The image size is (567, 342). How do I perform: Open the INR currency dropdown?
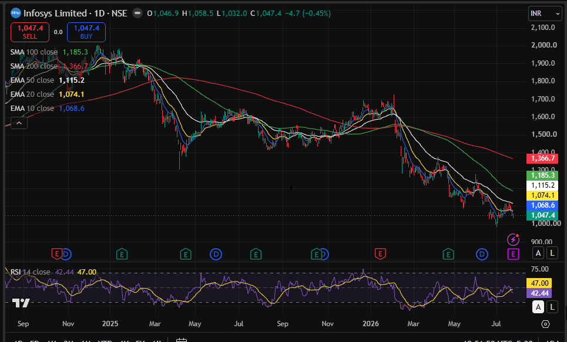click(x=545, y=13)
